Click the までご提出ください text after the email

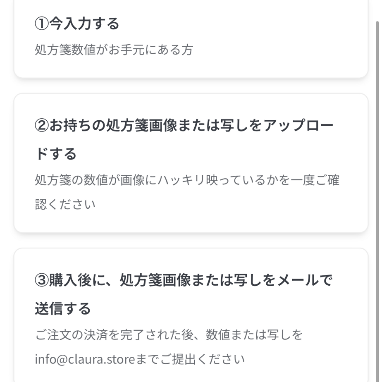click(190, 359)
